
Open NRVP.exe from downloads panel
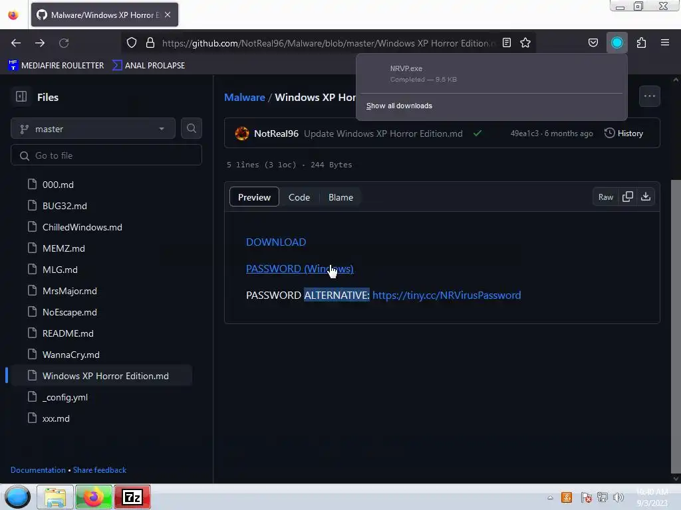click(491, 74)
